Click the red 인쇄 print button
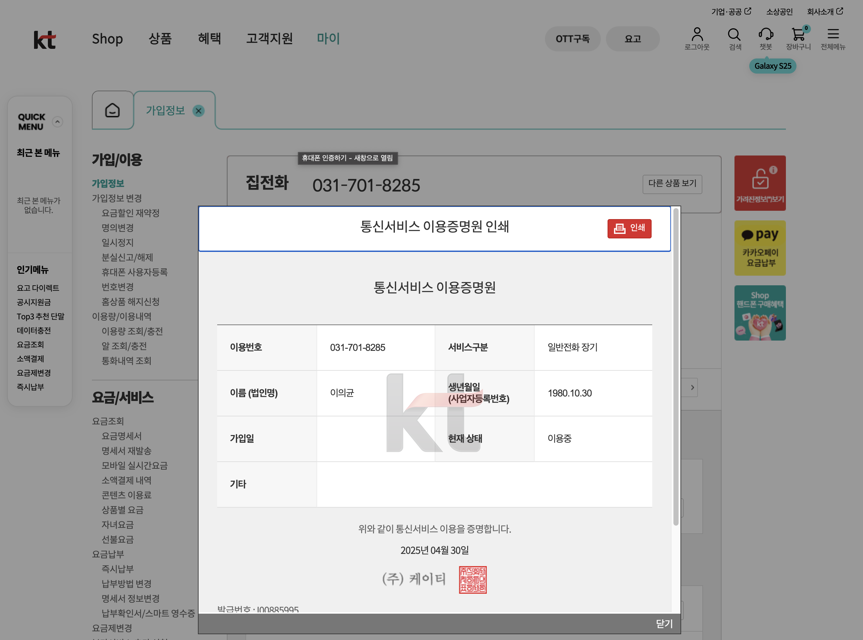This screenshot has height=640, width=863. coord(629,228)
